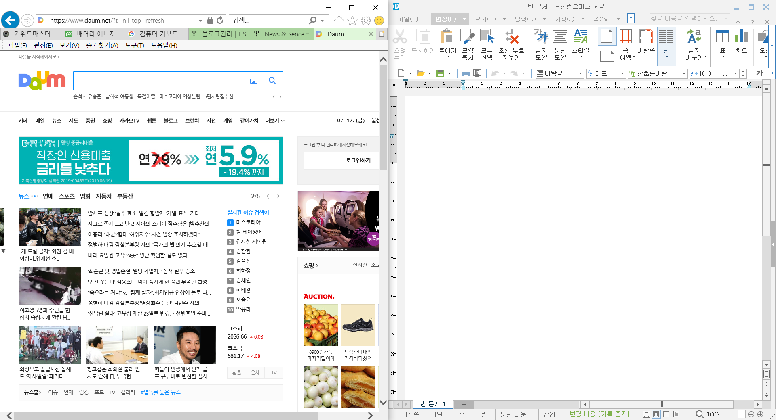This screenshot has height=420, width=776.
Task: Toggle the third view mode icon in status bar
Action: point(666,414)
